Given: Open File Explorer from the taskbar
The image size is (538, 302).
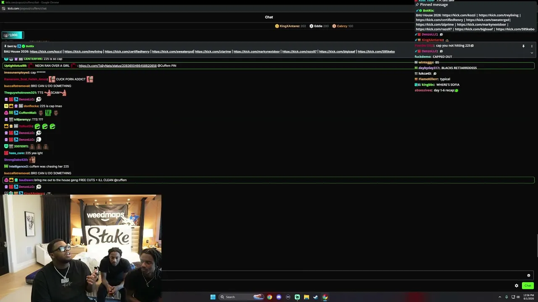Looking at the screenshot, I should (x=306, y=297).
